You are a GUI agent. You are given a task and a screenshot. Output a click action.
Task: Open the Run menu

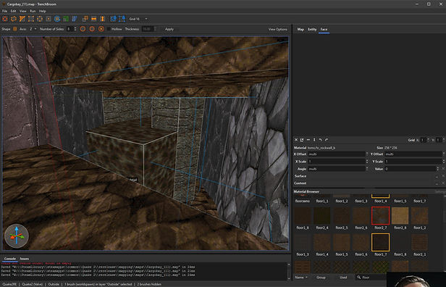coord(33,11)
